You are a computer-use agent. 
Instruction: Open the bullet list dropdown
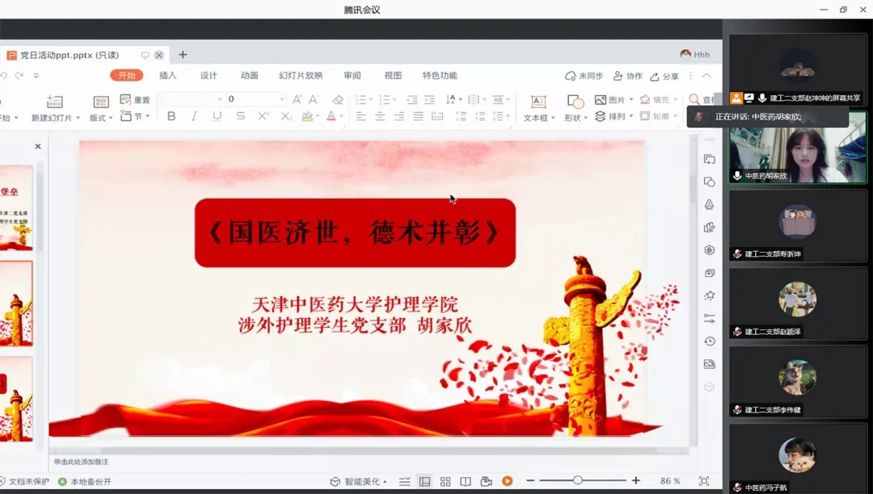click(x=371, y=99)
